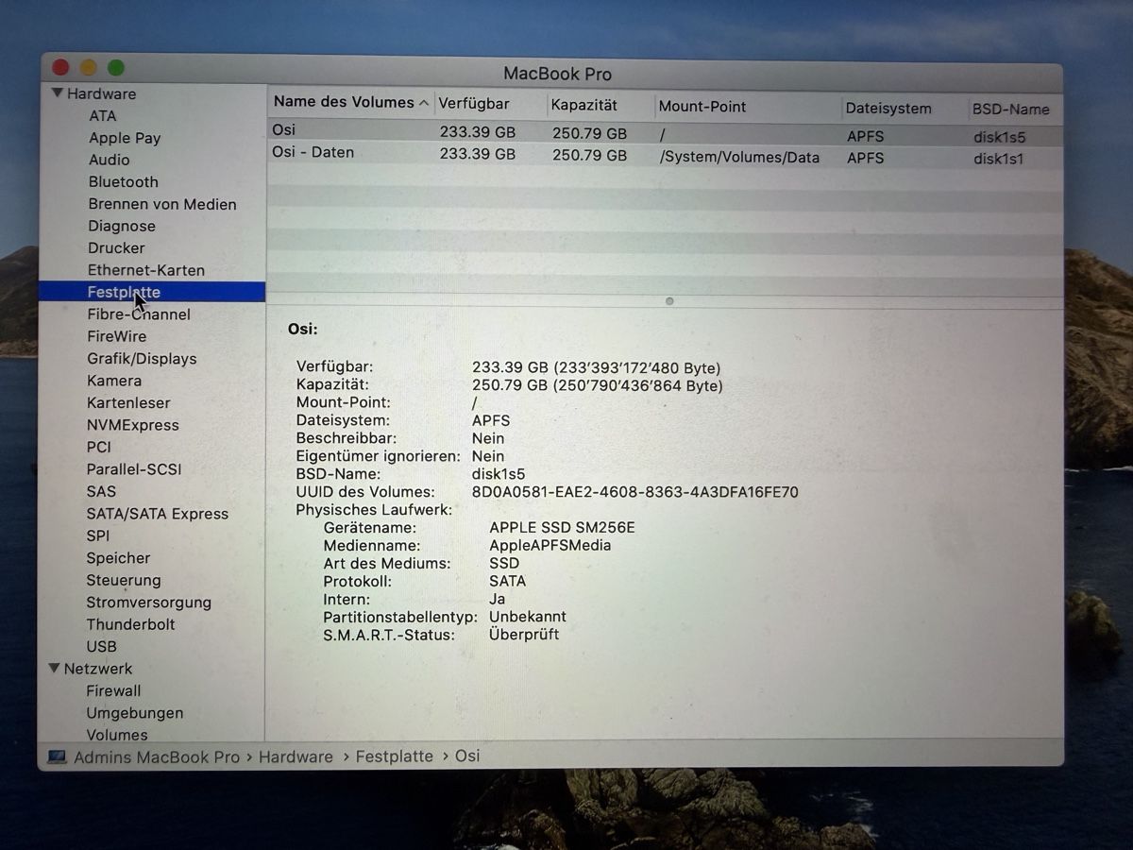Click Festplatte in the path bar
The height and width of the screenshot is (850, 1133).
pyautogui.click(x=395, y=756)
